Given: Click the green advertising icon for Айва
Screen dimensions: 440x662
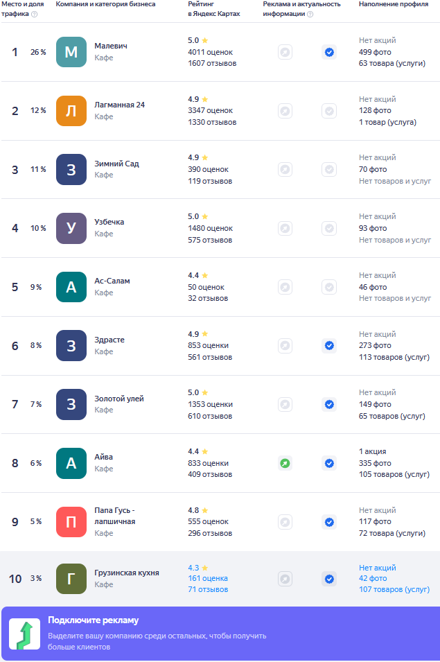Looking at the screenshot, I should (x=285, y=463).
